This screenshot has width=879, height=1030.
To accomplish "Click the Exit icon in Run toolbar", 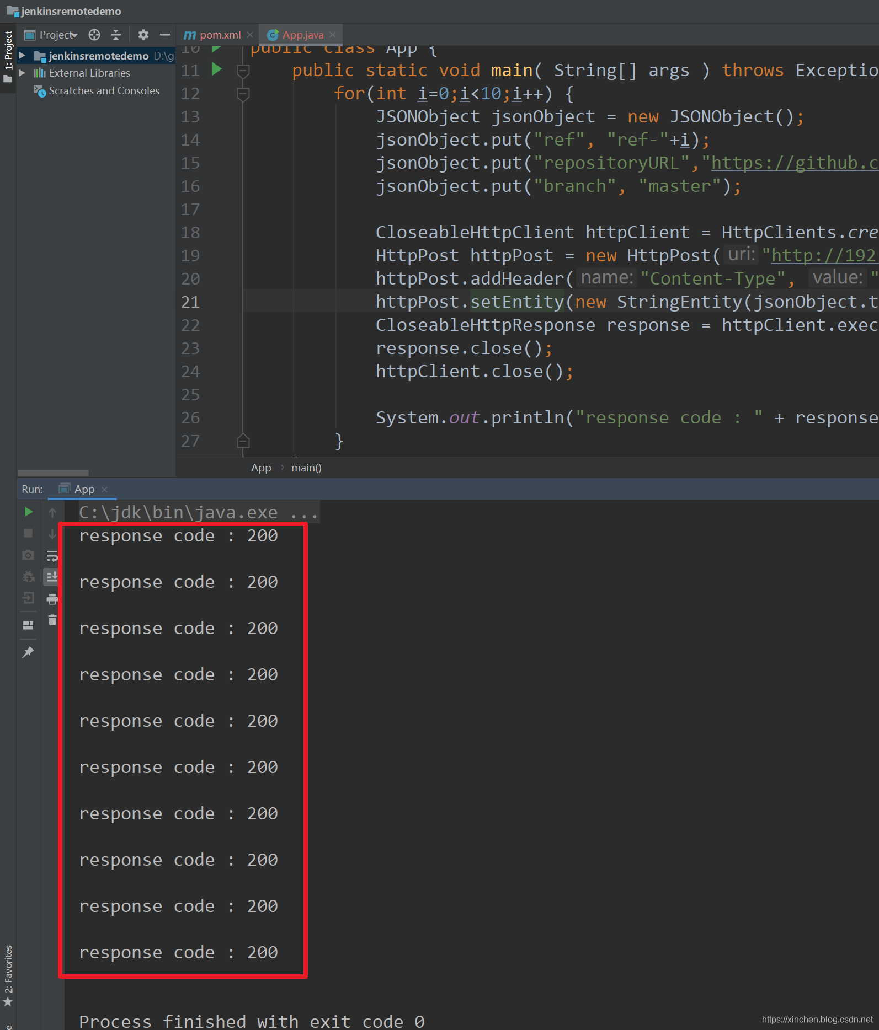I will click(x=28, y=598).
